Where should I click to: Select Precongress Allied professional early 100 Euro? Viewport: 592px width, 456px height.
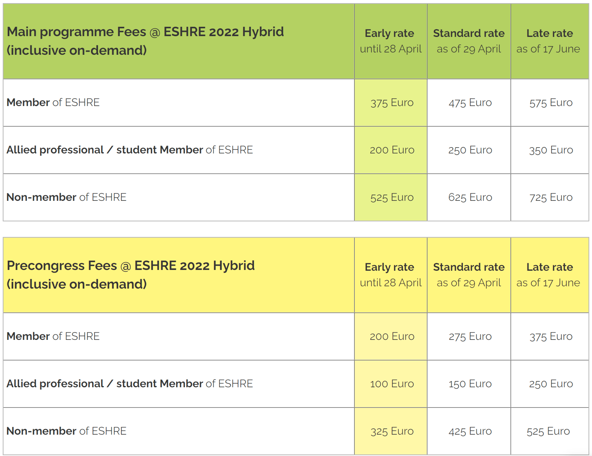click(x=392, y=384)
